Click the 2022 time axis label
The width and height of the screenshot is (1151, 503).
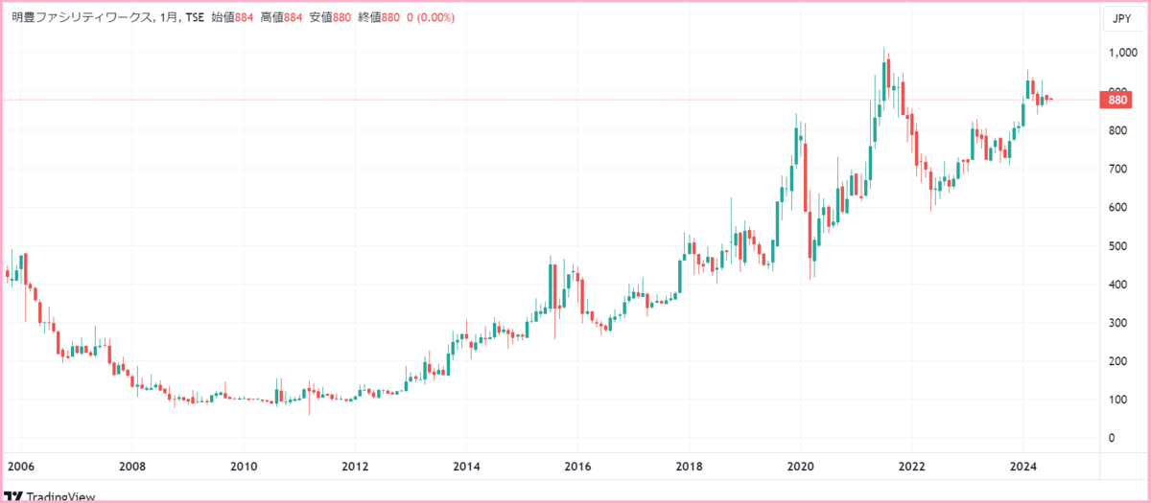[911, 467]
